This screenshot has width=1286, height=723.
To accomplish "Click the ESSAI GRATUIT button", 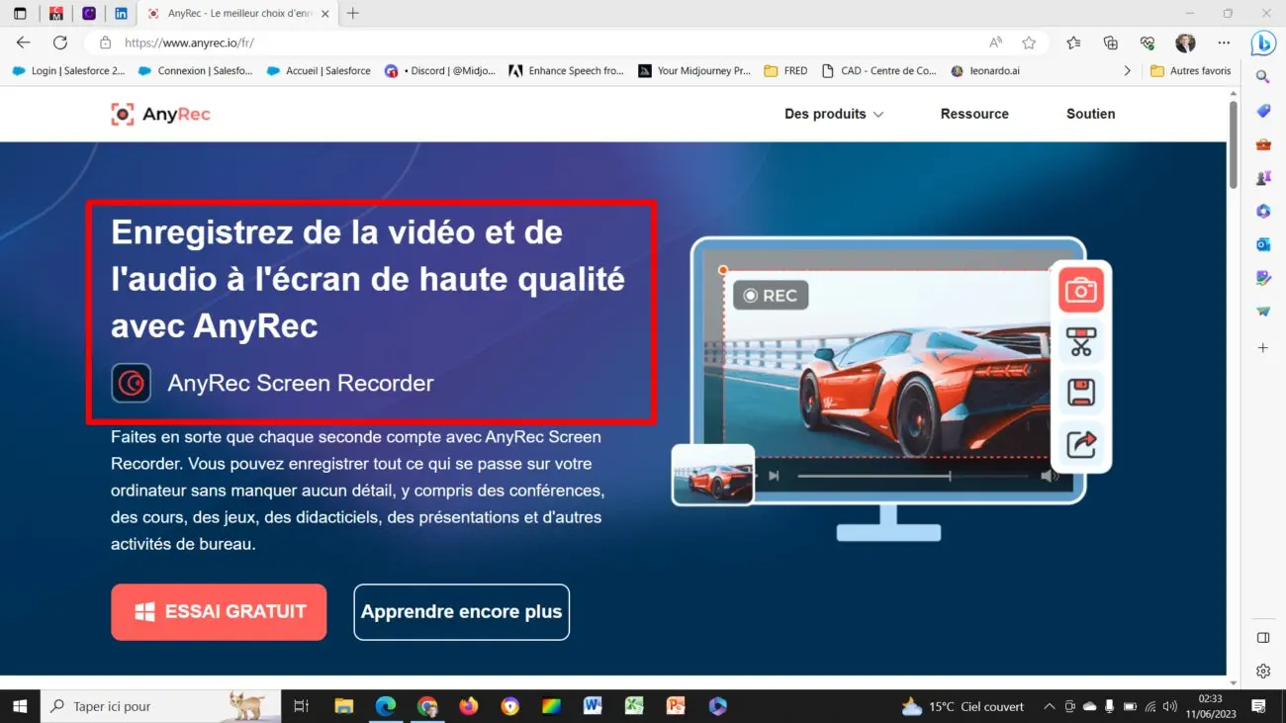I will click(219, 611).
